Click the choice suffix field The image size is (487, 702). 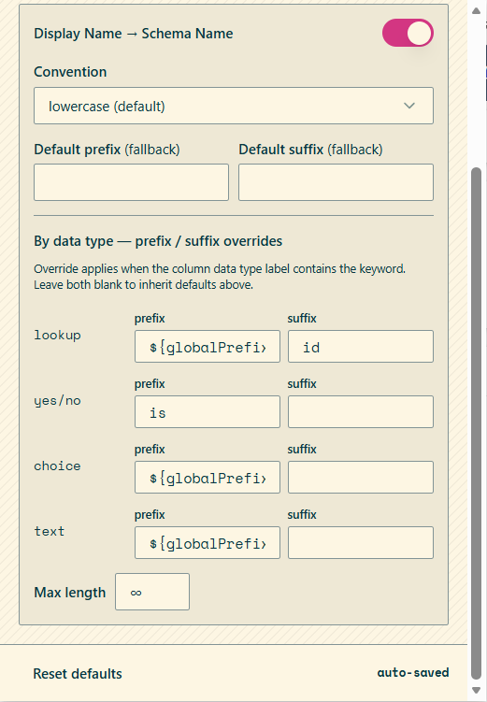pos(360,478)
